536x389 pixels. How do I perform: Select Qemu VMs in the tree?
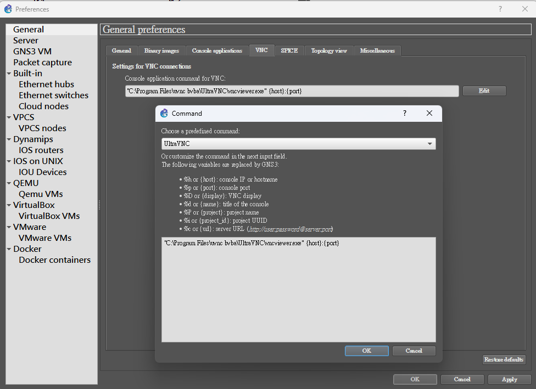(x=41, y=194)
